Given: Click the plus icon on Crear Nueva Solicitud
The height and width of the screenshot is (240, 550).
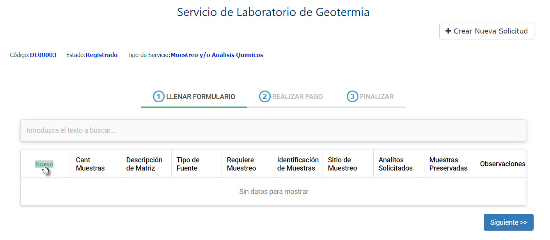Looking at the screenshot, I should click(x=448, y=31).
